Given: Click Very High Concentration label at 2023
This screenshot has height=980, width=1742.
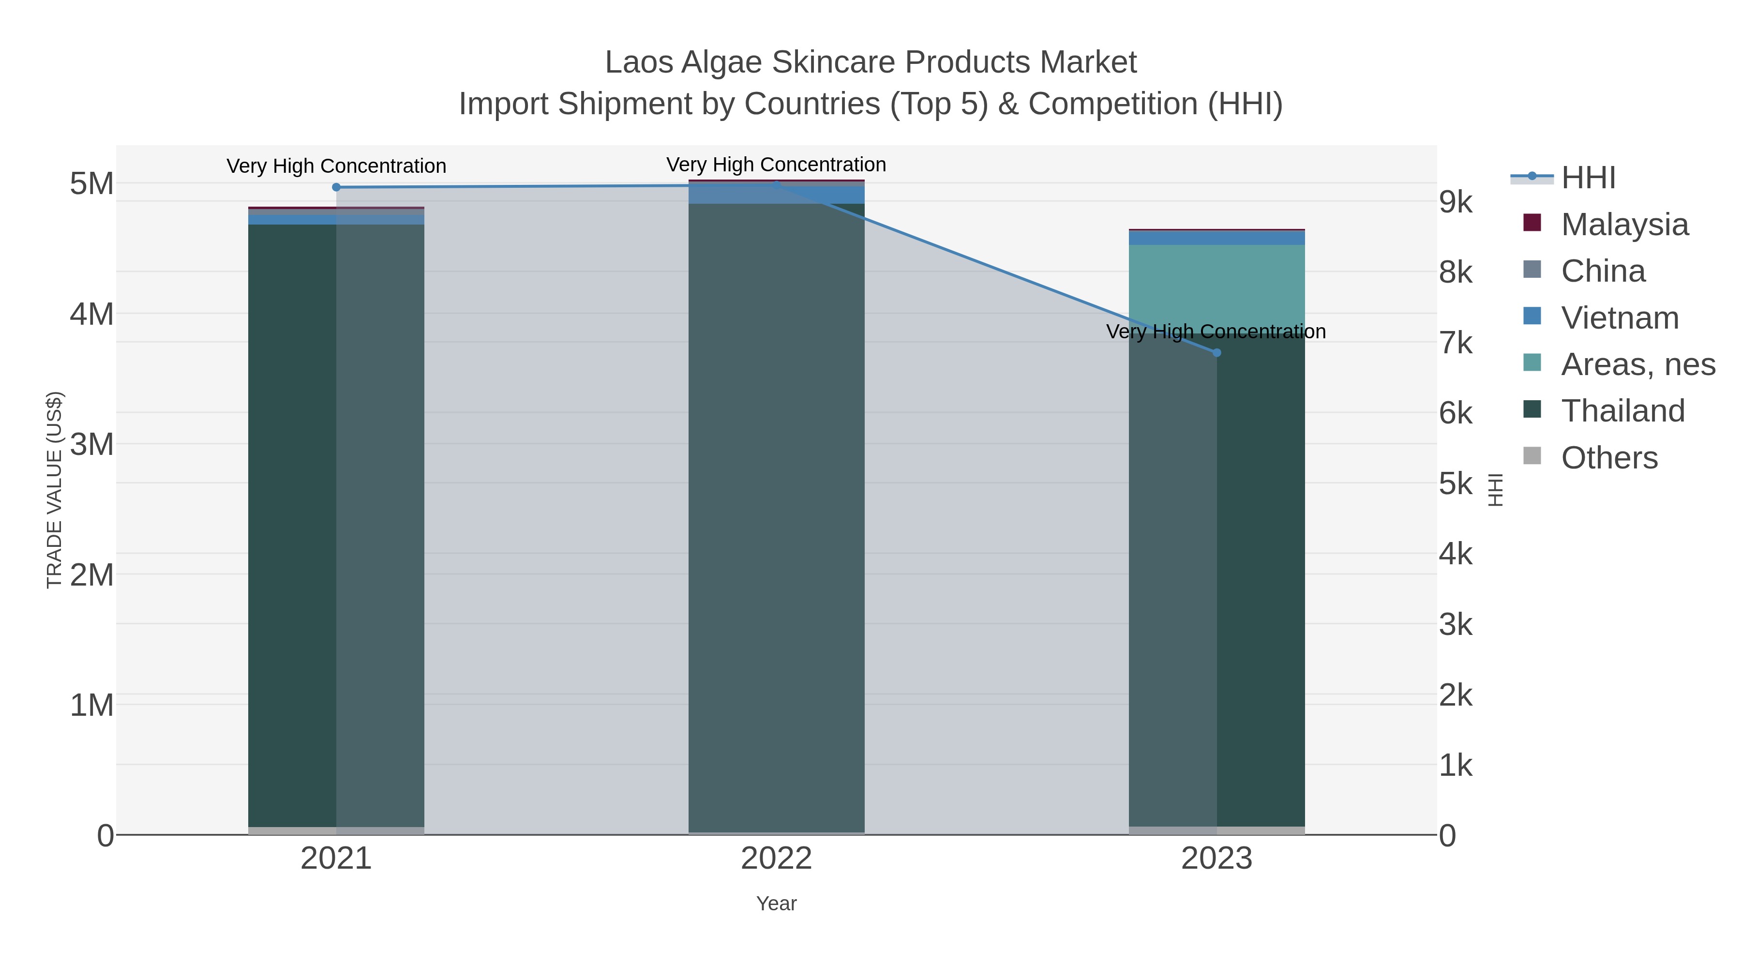Looking at the screenshot, I should click(x=1216, y=332).
